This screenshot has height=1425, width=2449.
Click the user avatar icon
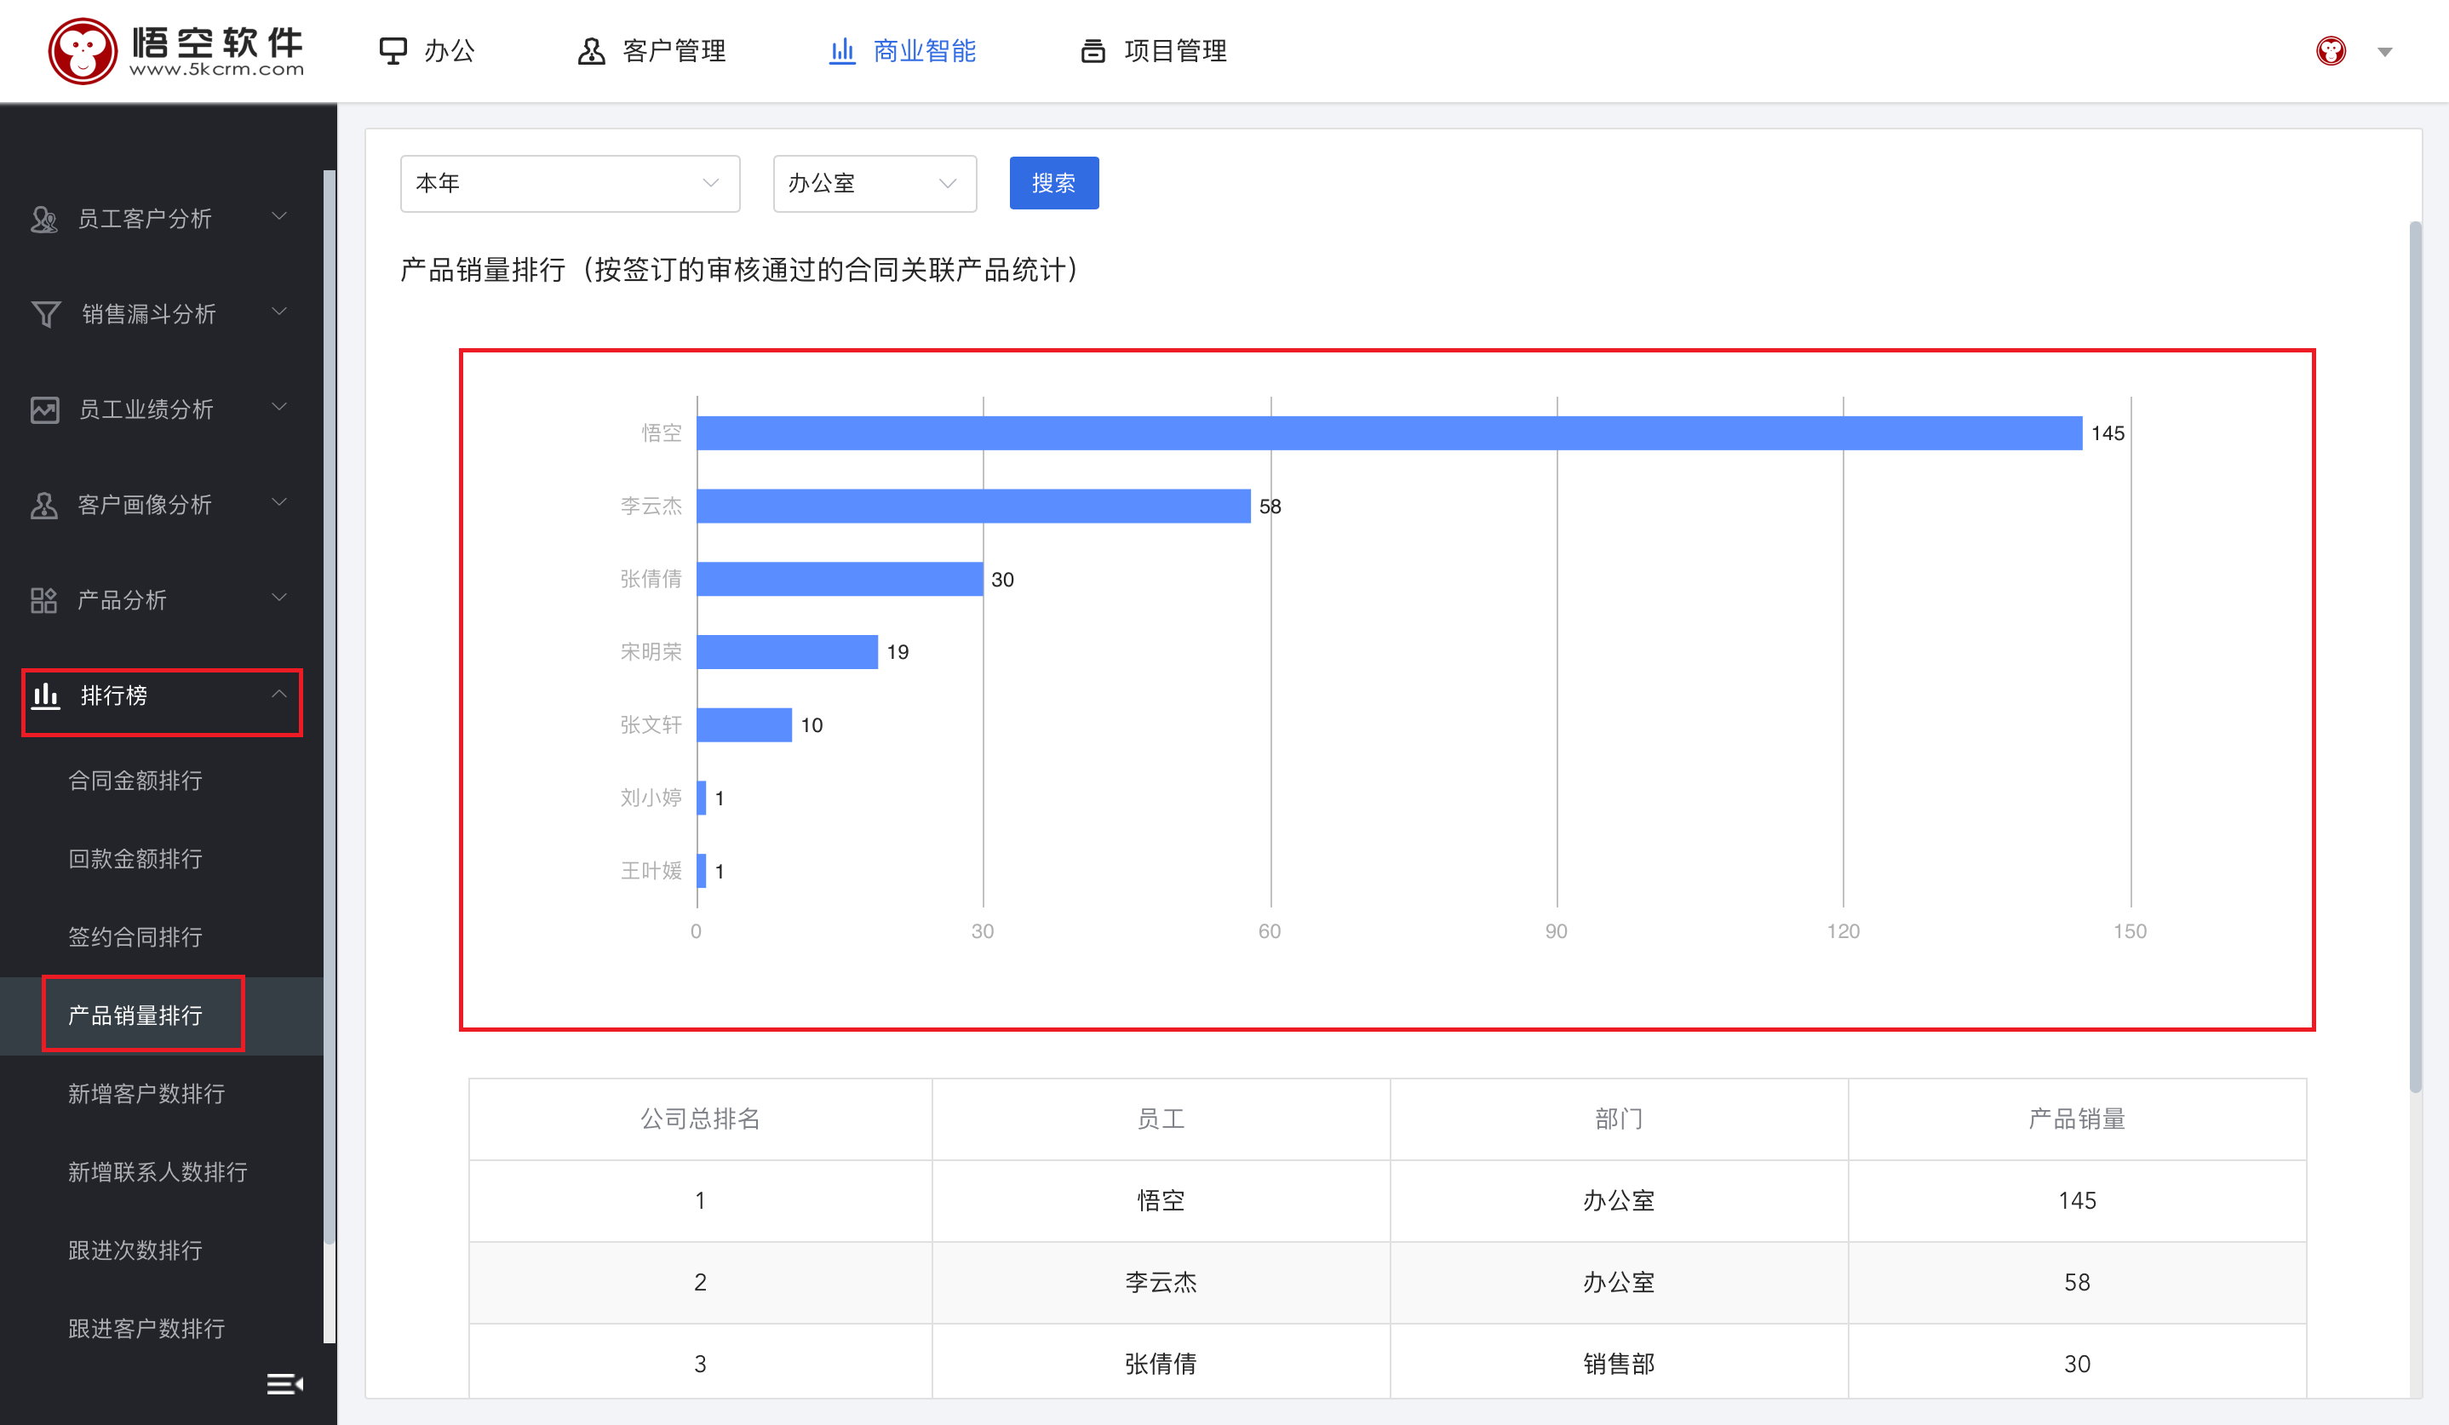(2331, 50)
